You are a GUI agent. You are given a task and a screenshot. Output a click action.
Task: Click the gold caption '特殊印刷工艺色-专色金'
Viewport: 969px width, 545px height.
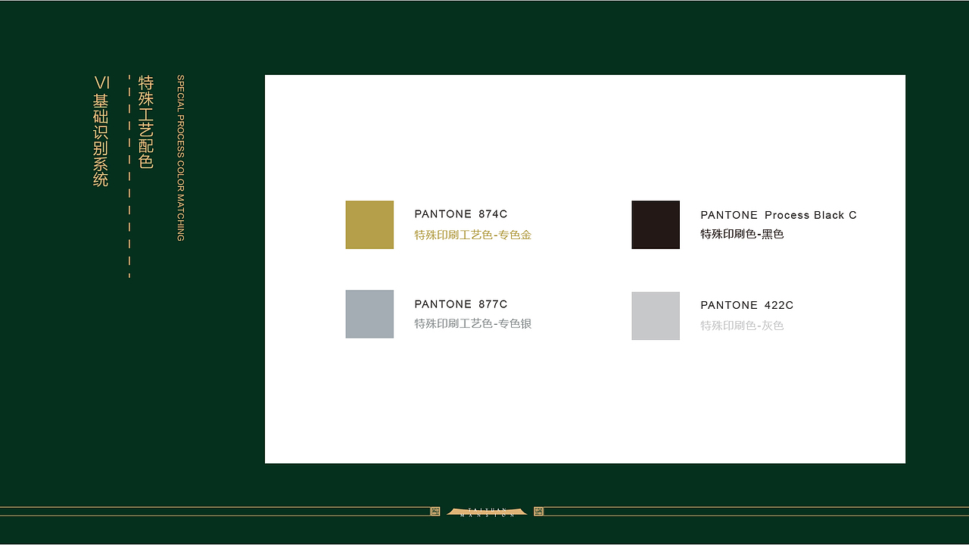tap(473, 235)
